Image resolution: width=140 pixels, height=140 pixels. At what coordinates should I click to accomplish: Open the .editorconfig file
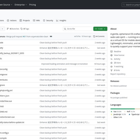click(x=4, y=69)
